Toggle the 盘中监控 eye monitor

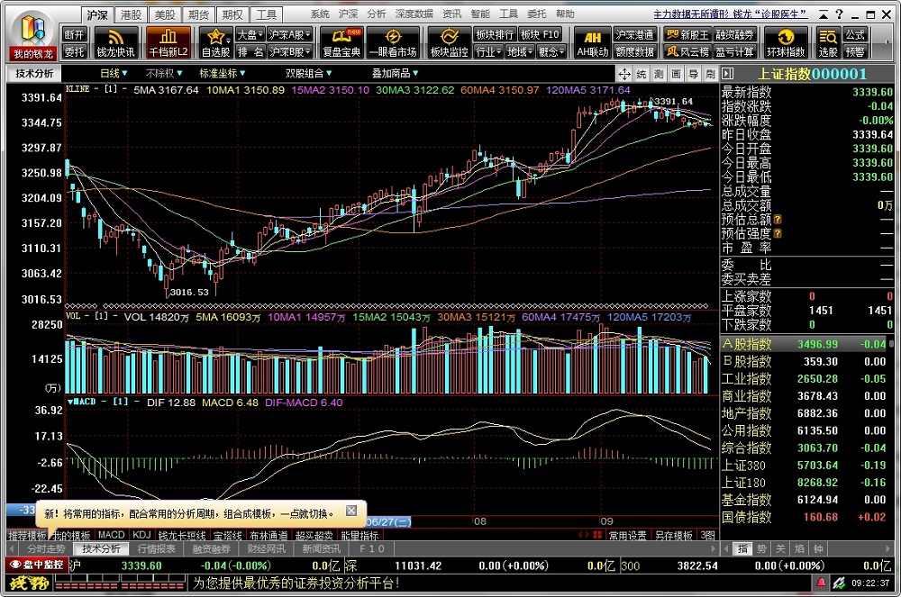[x=36, y=565]
